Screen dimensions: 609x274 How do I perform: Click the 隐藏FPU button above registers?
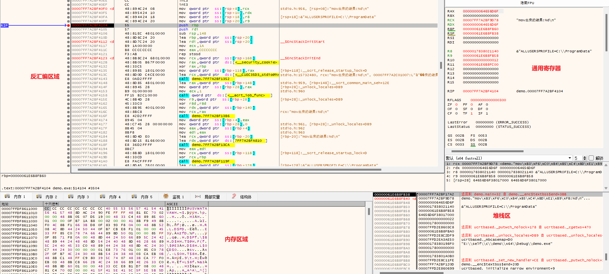pyautogui.click(x=527, y=3)
